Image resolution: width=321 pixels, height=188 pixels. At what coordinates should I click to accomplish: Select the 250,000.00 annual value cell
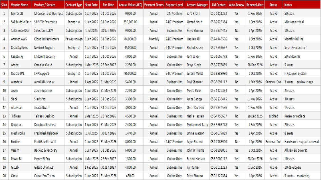[130, 22]
